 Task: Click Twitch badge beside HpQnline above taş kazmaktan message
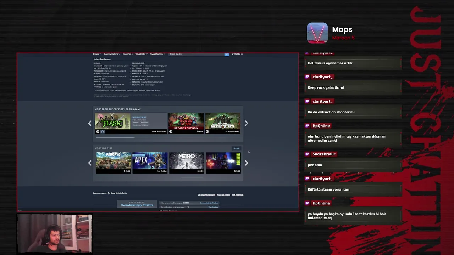307,126
